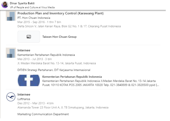Click the PT. Hon Chuan Indonesia company name
The width and height of the screenshot is (170, 121).
pos(34,18)
